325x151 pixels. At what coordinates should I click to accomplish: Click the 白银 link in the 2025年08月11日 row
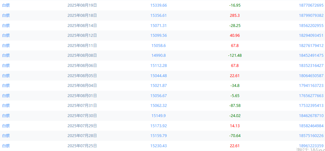(6, 45)
